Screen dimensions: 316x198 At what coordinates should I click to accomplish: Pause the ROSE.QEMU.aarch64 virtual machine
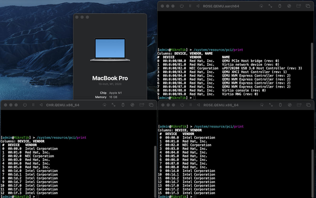click(x=190, y=6)
